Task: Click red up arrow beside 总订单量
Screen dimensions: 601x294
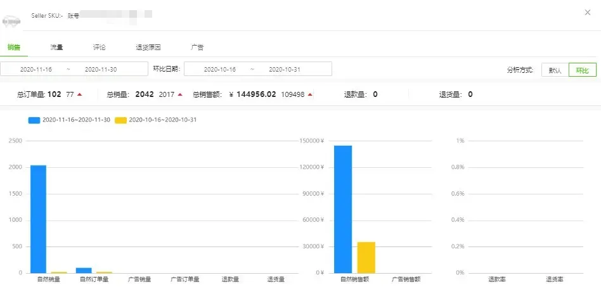Action: click(x=80, y=95)
